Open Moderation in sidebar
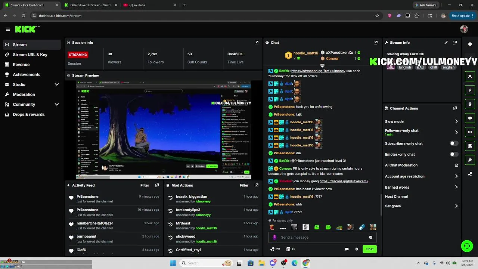 [x=32, y=95]
